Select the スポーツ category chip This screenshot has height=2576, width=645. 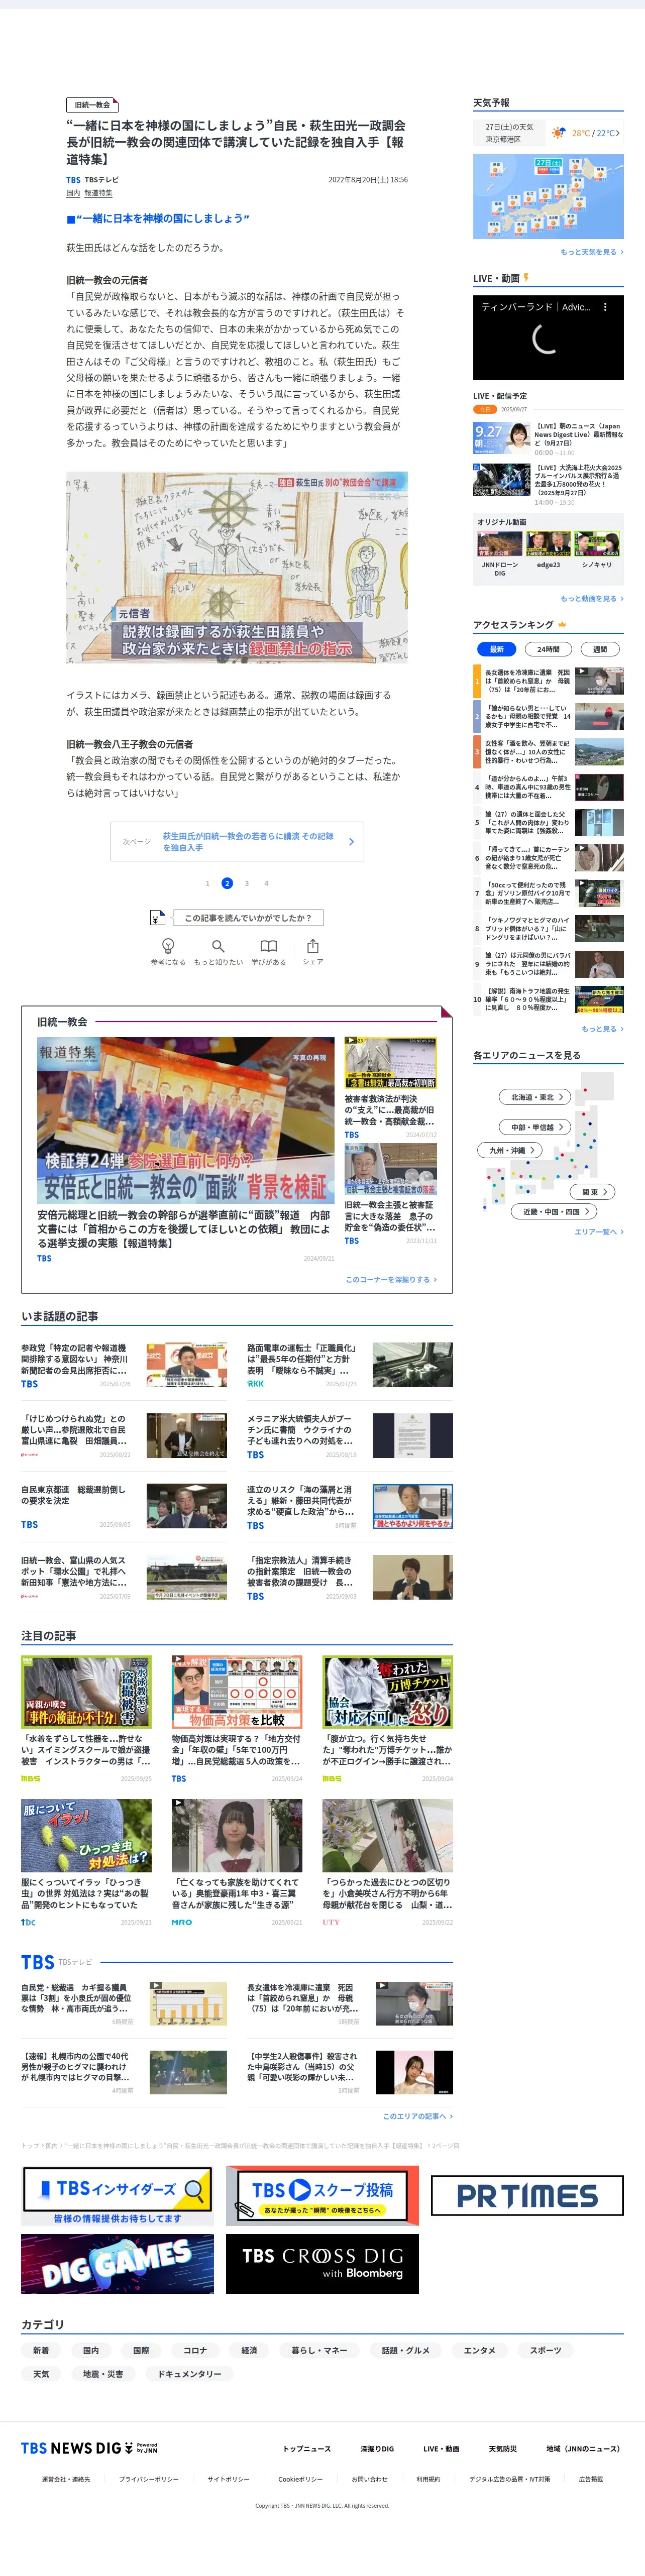click(546, 2350)
